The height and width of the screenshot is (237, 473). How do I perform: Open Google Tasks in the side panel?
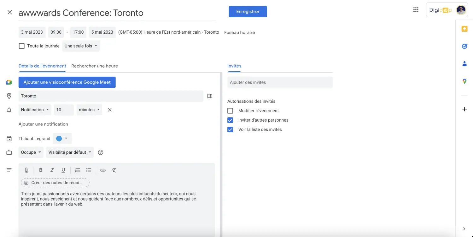click(464, 46)
